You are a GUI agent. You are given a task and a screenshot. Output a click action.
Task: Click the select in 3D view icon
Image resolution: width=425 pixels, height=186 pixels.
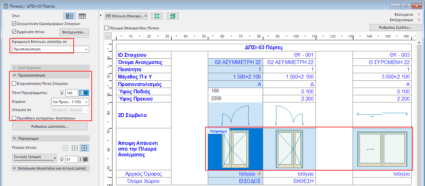point(172,16)
